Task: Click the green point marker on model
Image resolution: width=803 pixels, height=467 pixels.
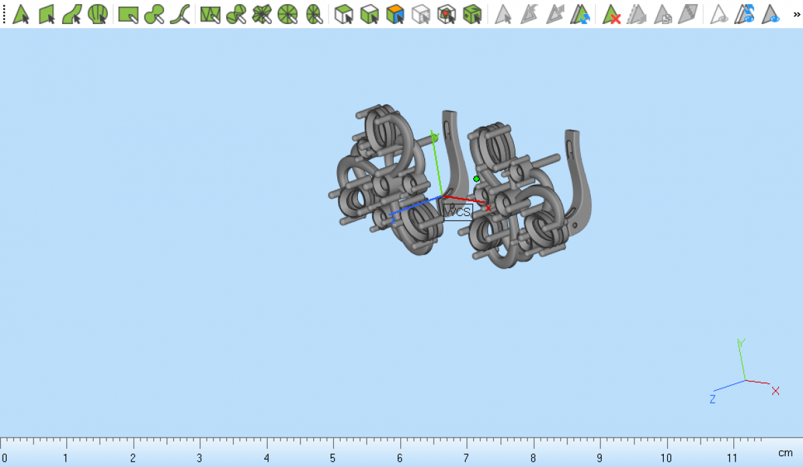Action: tap(476, 179)
